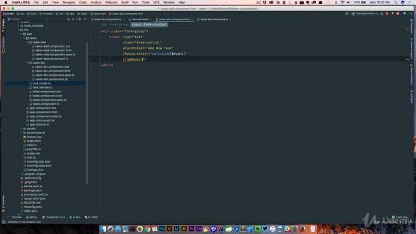
Task: Select app.module.ts in project tree
Action: tap(39, 124)
